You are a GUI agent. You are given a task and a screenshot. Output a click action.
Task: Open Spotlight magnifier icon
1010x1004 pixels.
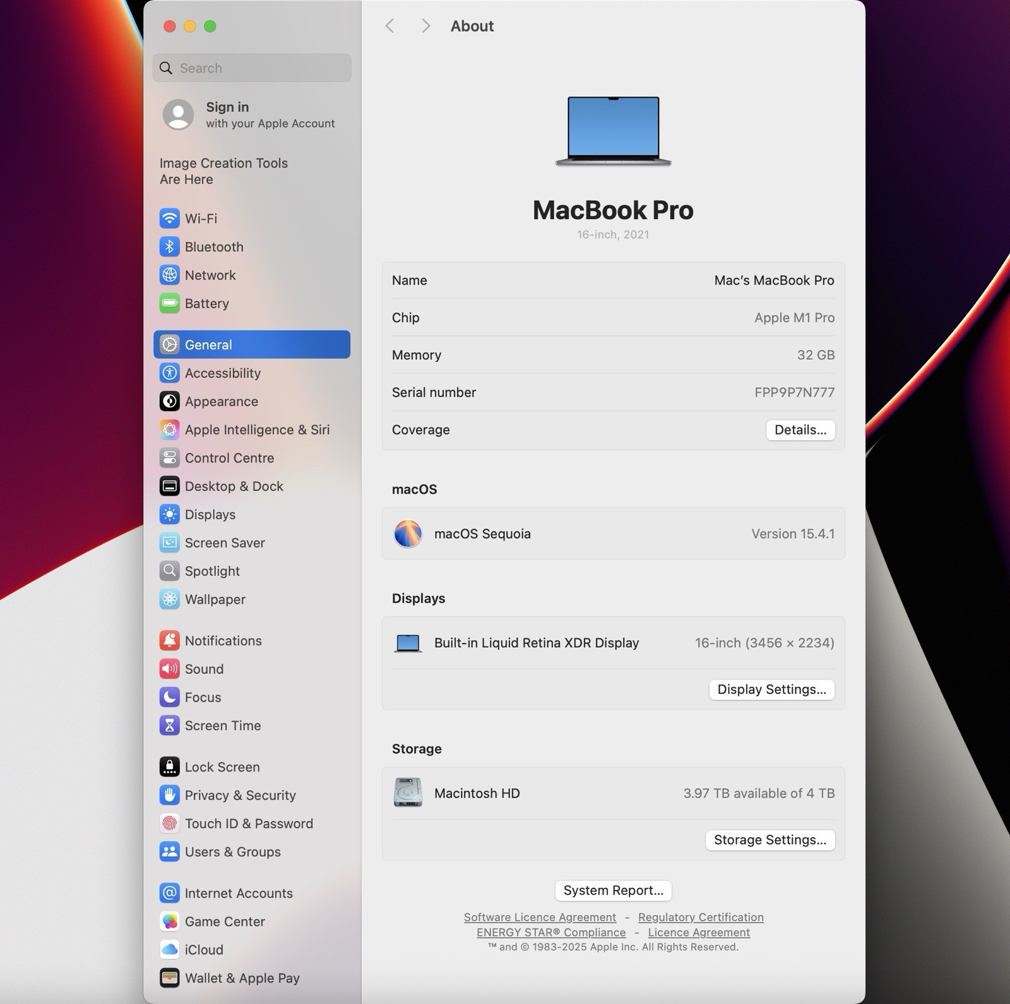click(169, 571)
